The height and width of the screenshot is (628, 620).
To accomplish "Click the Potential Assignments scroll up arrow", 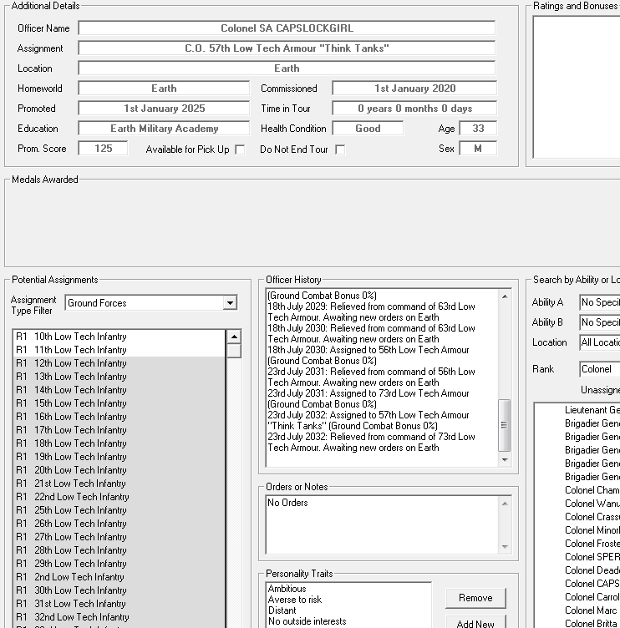I will [x=234, y=337].
